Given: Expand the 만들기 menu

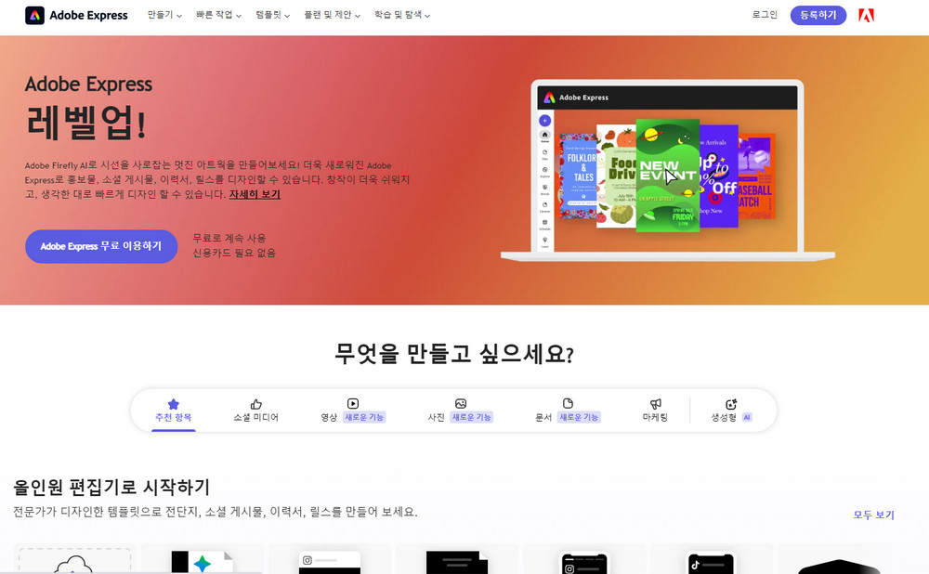Looking at the screenshot, I should tap(164, 15).
